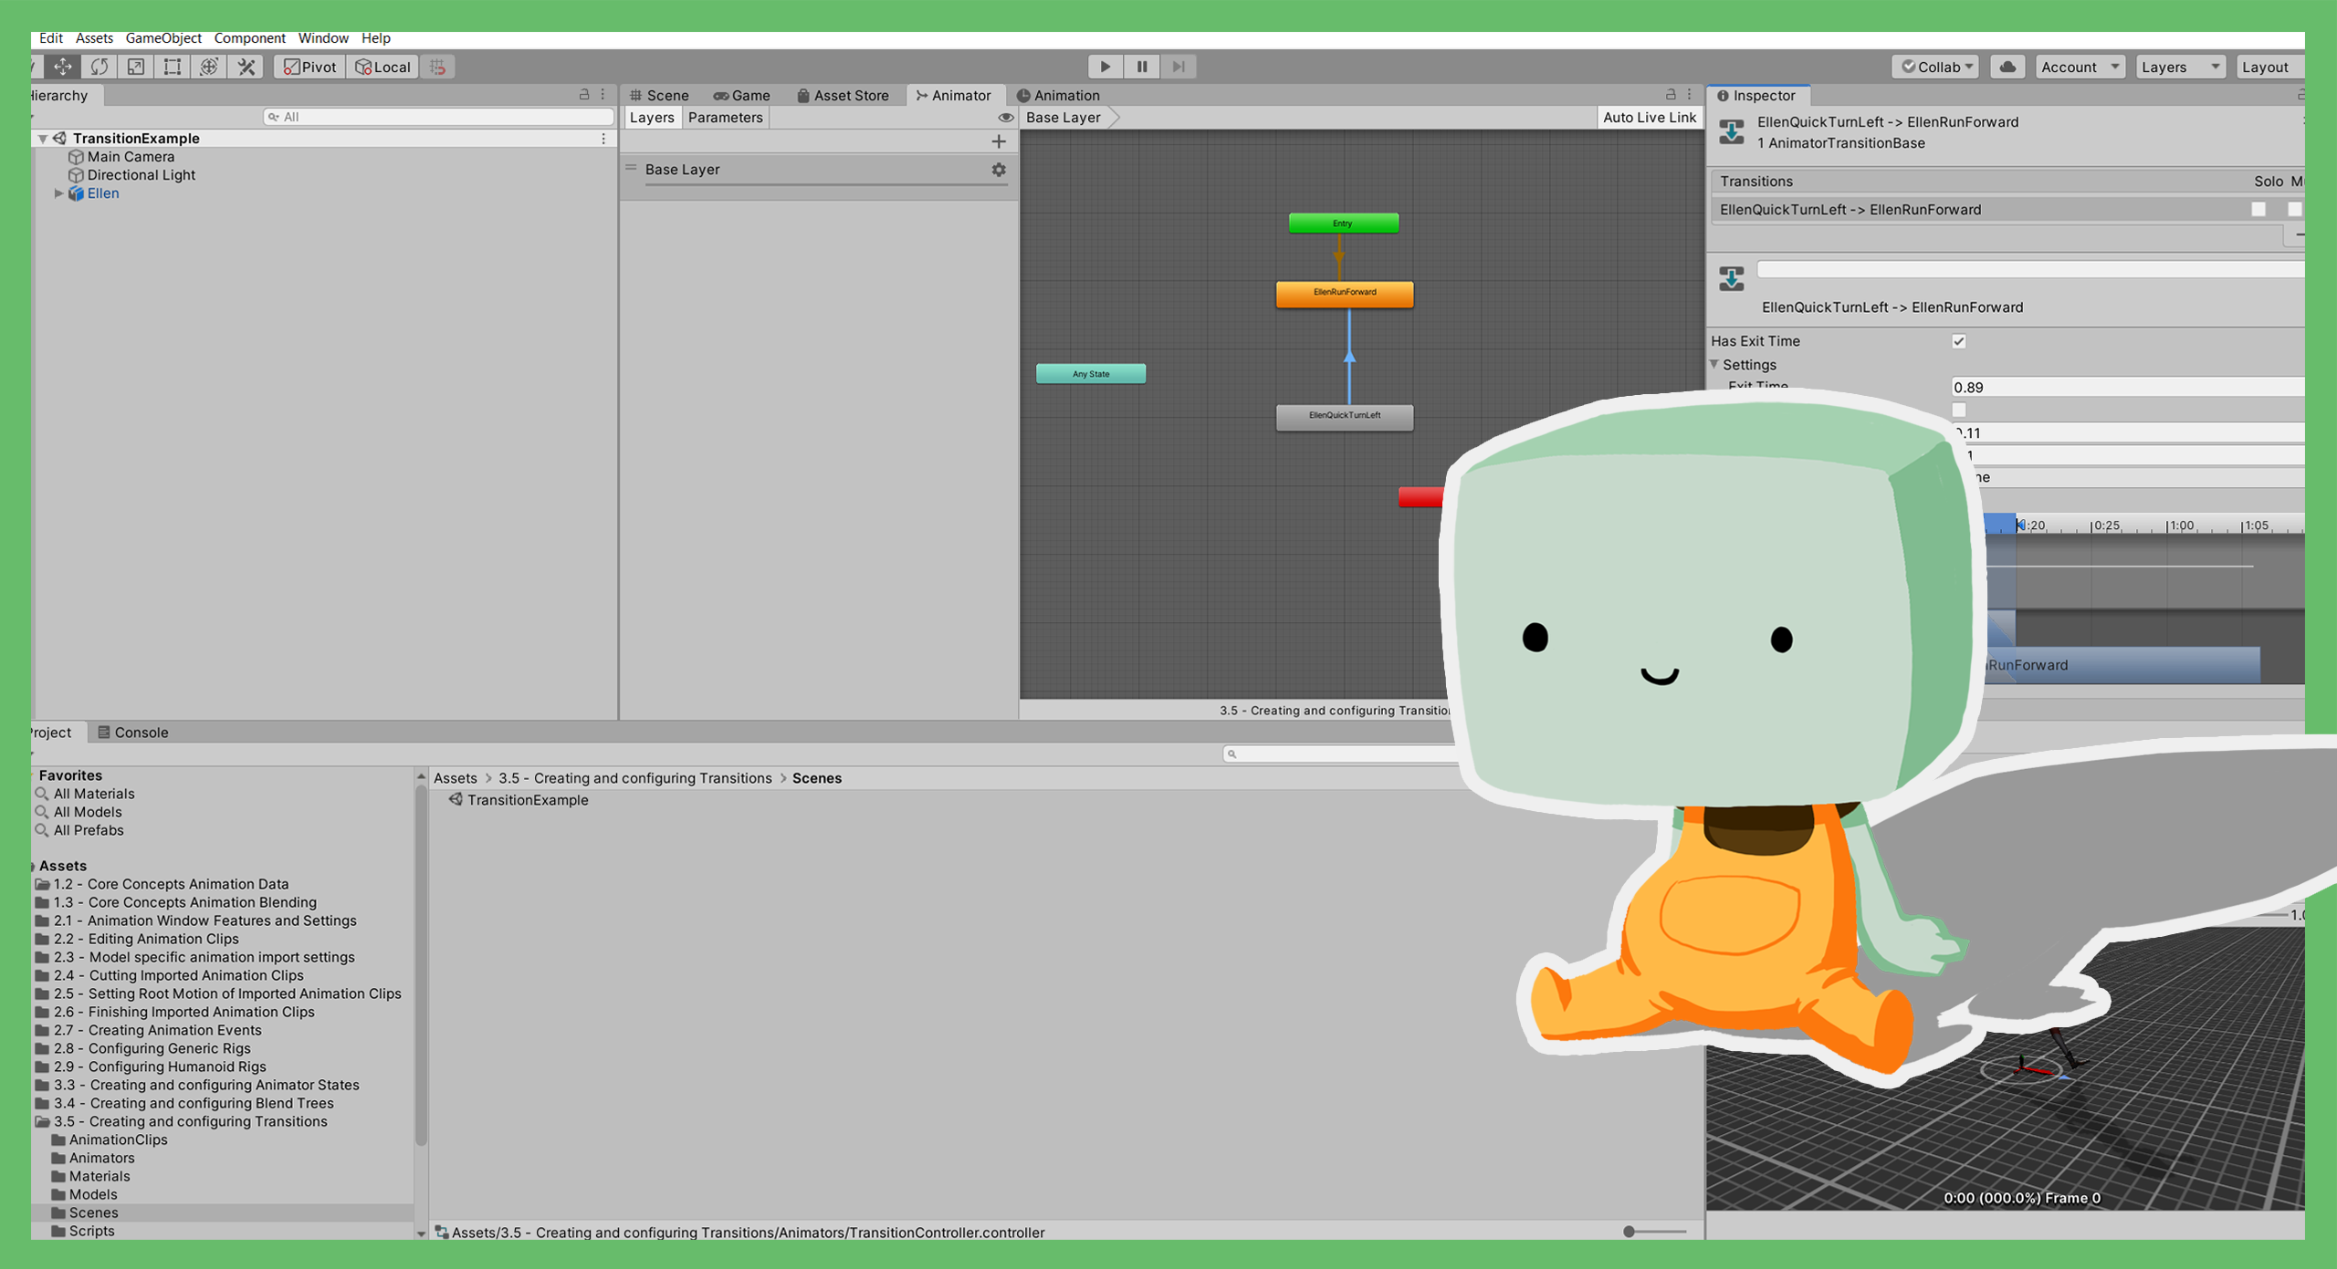2337x1269 pixels.
Task: Open Base Layer settings gear
Action: pyautogui.click(x=998, y=170)
